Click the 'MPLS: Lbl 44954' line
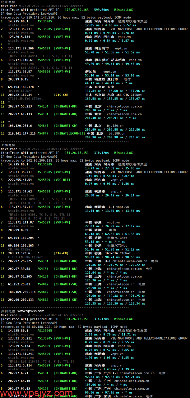The height and width of the screenshot is (398, 190). (40, 56)
